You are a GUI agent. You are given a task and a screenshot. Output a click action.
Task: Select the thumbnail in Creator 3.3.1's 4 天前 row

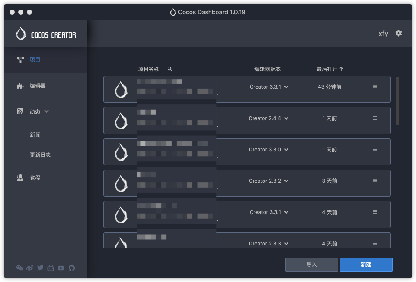click(x=121, y=215)
